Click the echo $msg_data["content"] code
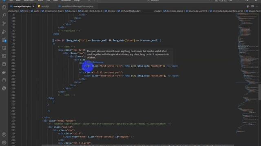Viewport: 261px width, 146px height. click(x=148, y=66)
